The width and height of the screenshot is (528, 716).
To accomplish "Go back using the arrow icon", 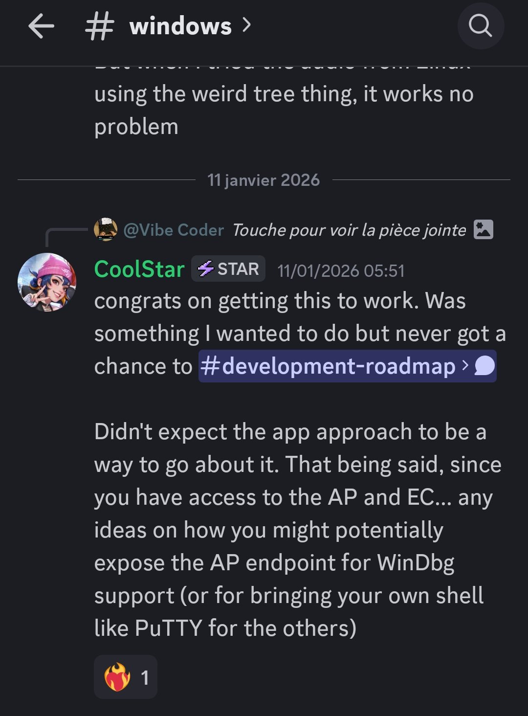I will [41, 26].
